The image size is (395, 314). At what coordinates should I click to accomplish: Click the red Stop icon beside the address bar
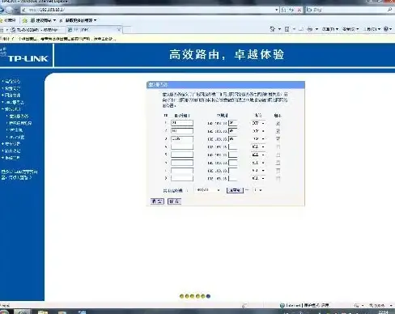(x=299, y=10)
